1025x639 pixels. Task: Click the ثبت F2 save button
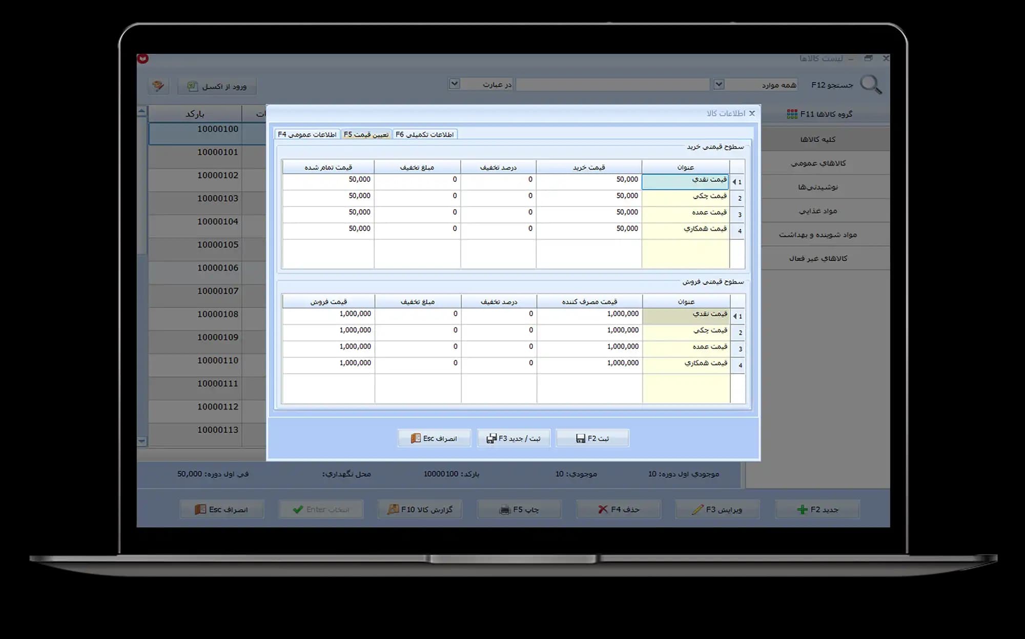(x=592, y=438)
